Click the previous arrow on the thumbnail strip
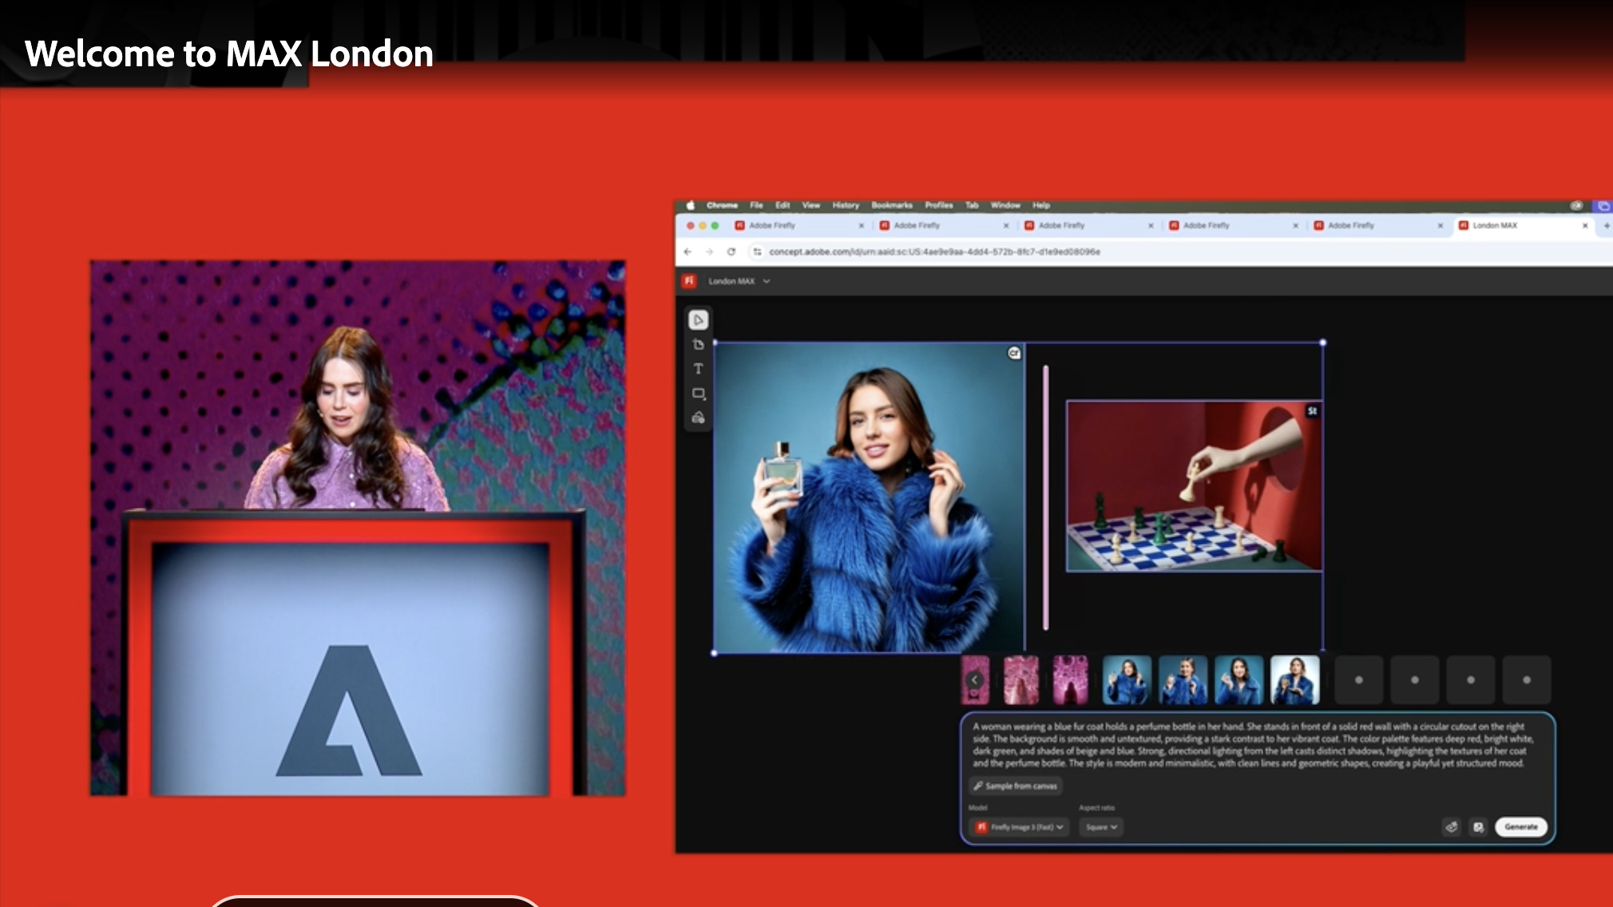 coord(974,680)
